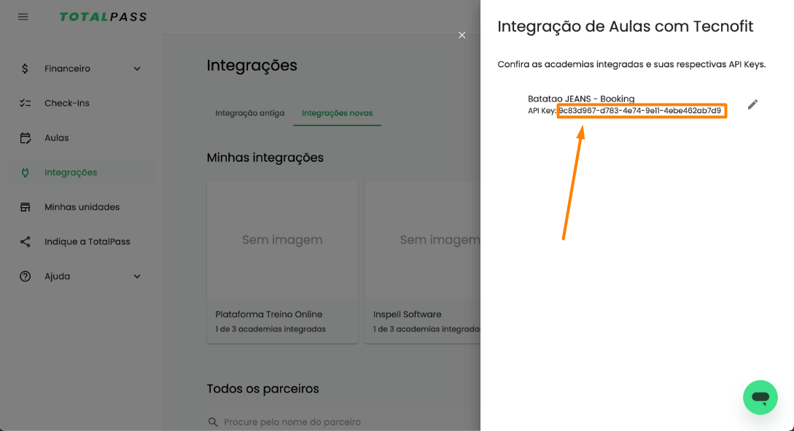Switch to the Integrações novas tab

pos(338,113)
